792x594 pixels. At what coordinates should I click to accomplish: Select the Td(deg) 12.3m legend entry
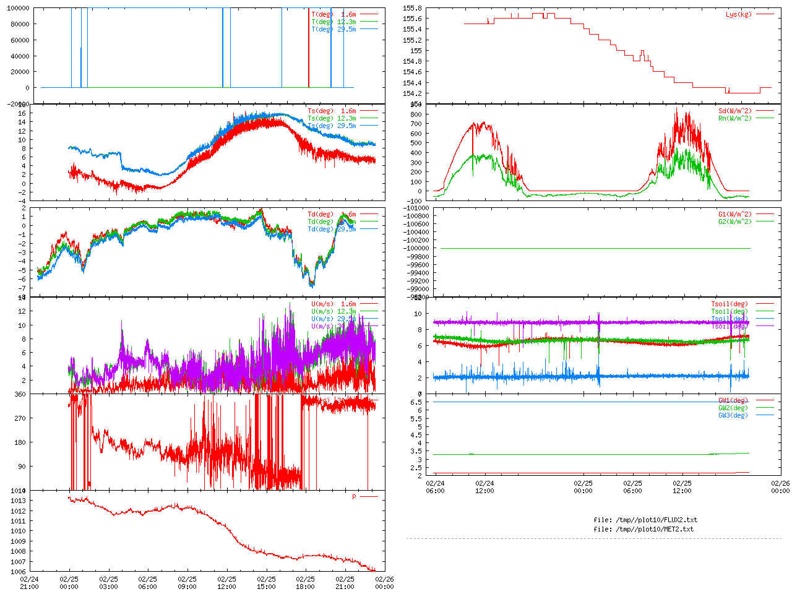(332, 222)
